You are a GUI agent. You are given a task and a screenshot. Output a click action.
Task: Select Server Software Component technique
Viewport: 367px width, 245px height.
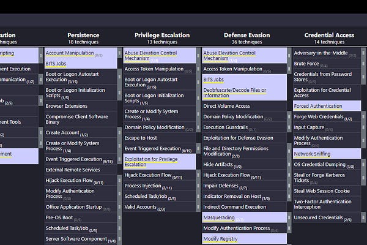81,239
